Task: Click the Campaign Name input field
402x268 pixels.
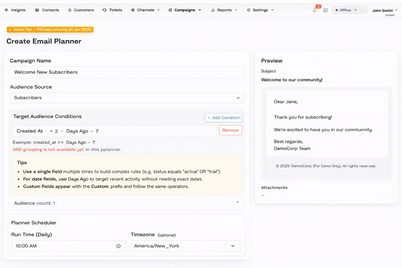Action: click(x=127, y=72)
